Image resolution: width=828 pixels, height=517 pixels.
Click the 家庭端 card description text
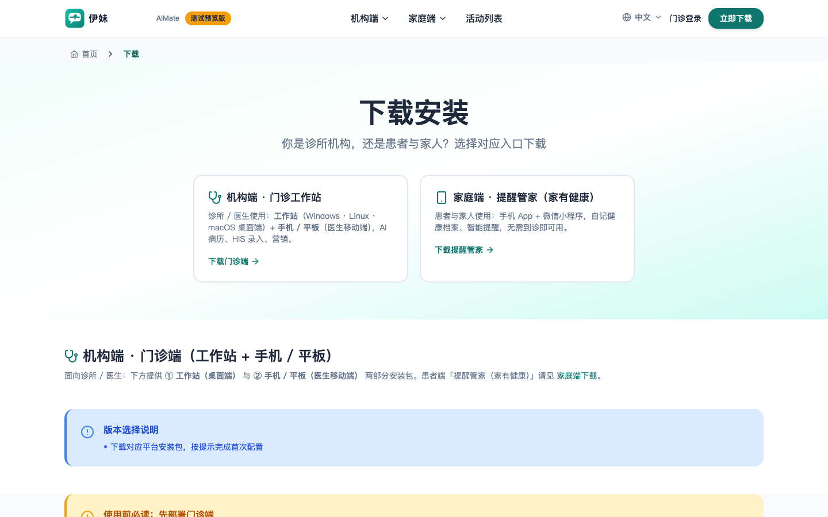click(526, 222)
